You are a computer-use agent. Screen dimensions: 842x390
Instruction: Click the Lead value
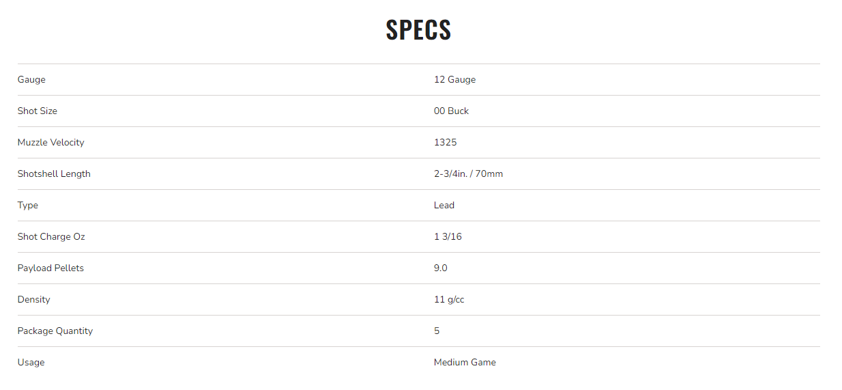(x=444, y=205)
